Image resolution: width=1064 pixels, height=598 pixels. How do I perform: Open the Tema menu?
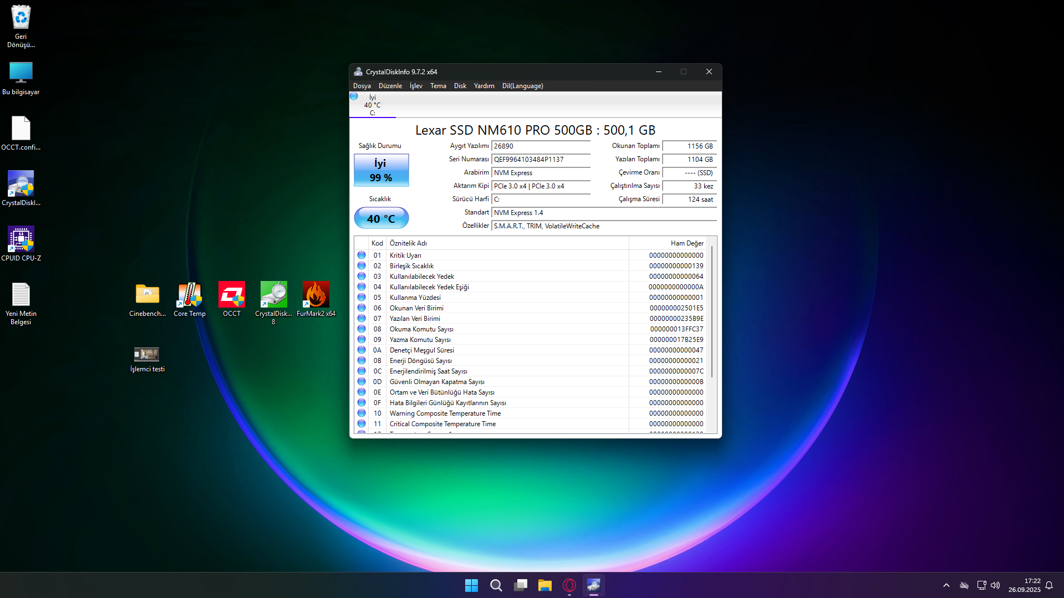pos(438,86)
